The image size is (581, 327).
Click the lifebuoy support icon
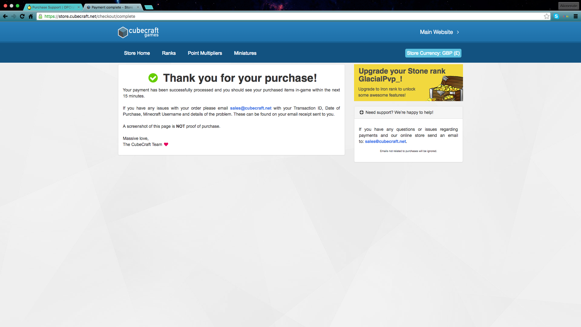coord(361,112)
